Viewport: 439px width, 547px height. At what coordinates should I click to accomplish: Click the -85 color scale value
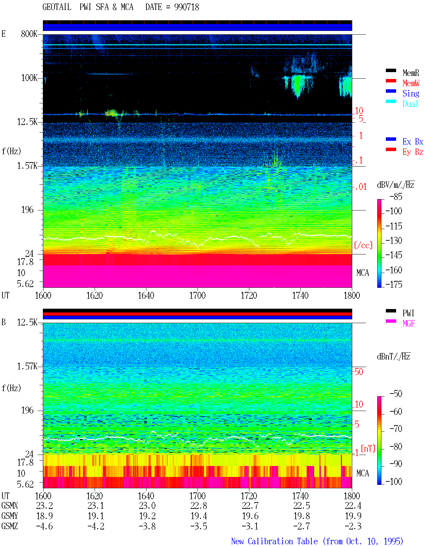click(396, 197)
